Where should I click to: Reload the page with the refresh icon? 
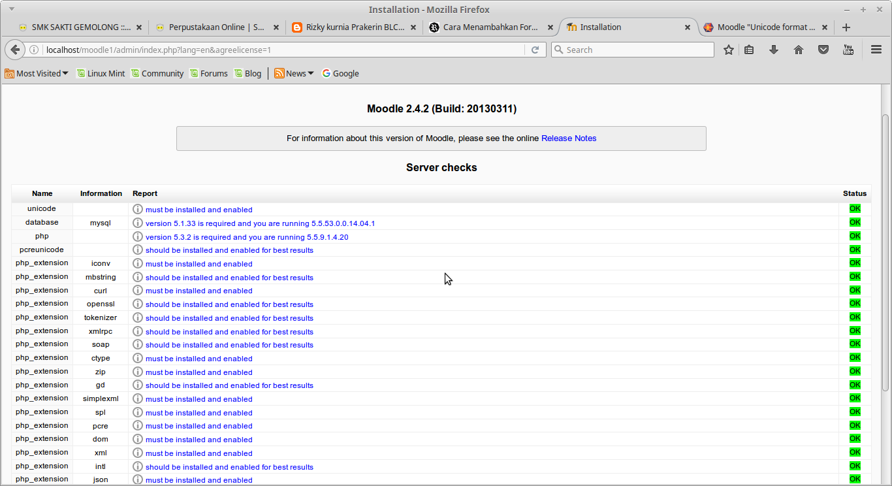pyautogui.click(x=535, y=50)
